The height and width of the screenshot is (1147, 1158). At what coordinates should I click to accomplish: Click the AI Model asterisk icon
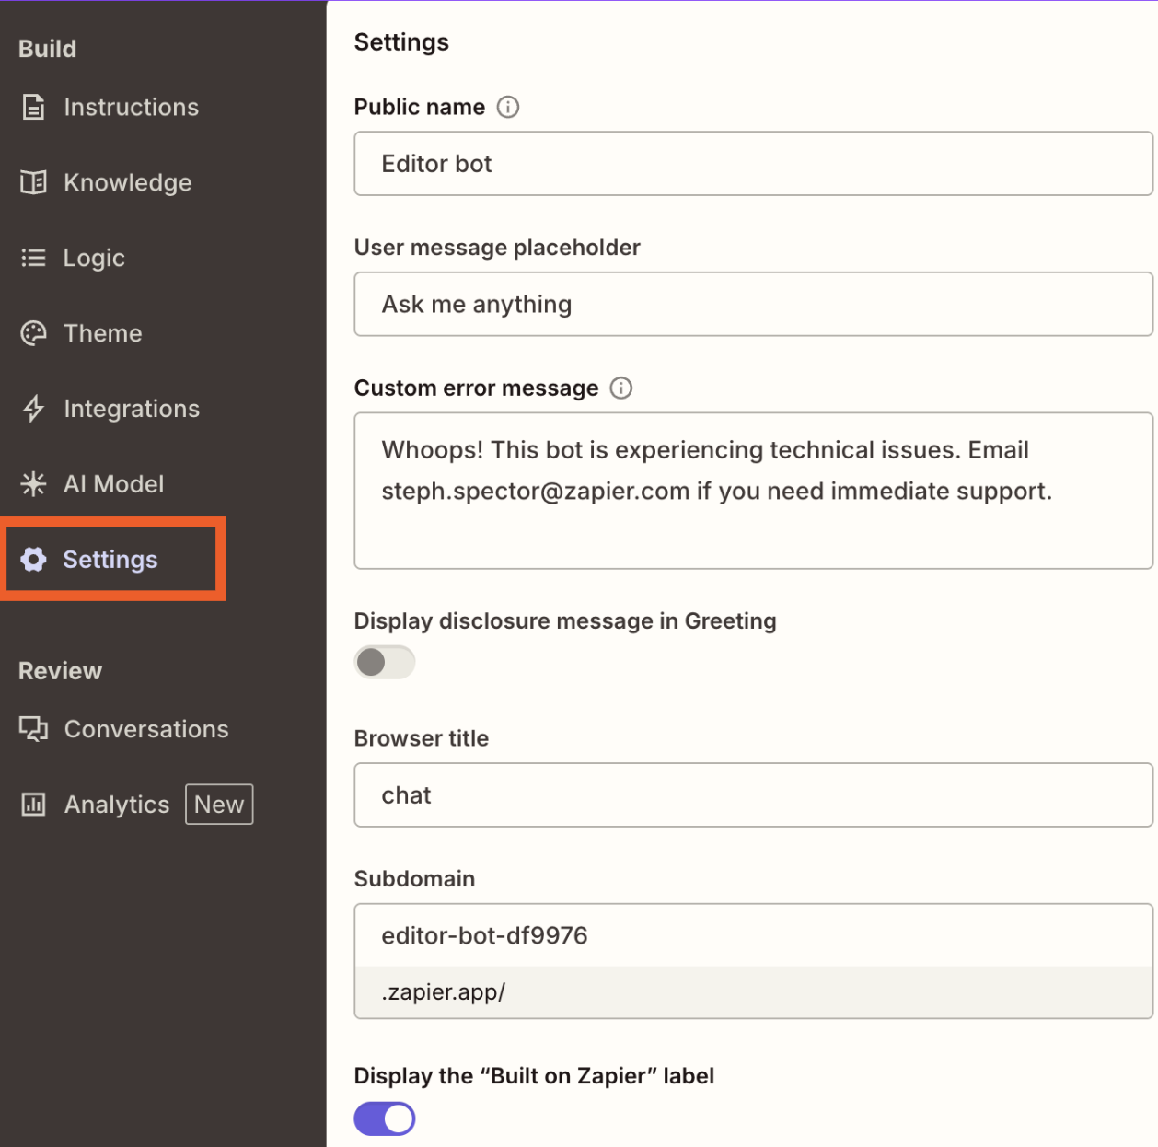point(32,483)
